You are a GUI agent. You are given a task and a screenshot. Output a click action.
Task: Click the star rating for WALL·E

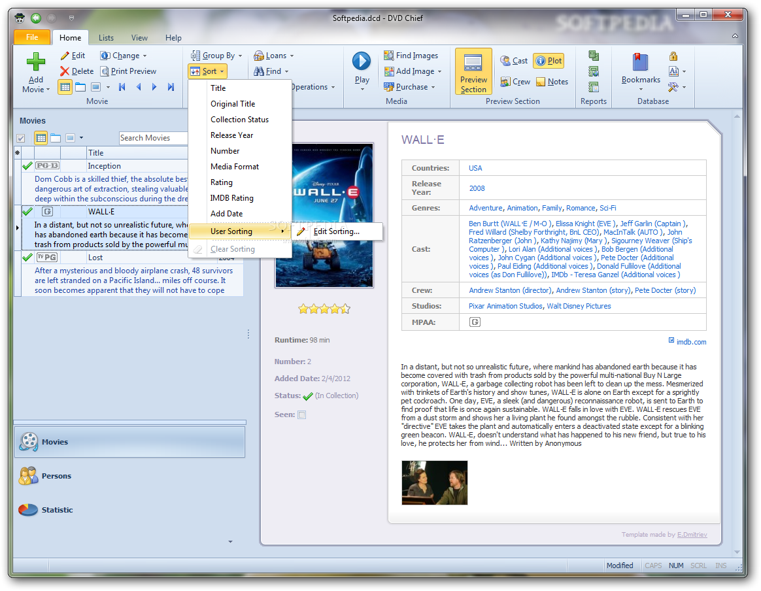click(324, 309)
